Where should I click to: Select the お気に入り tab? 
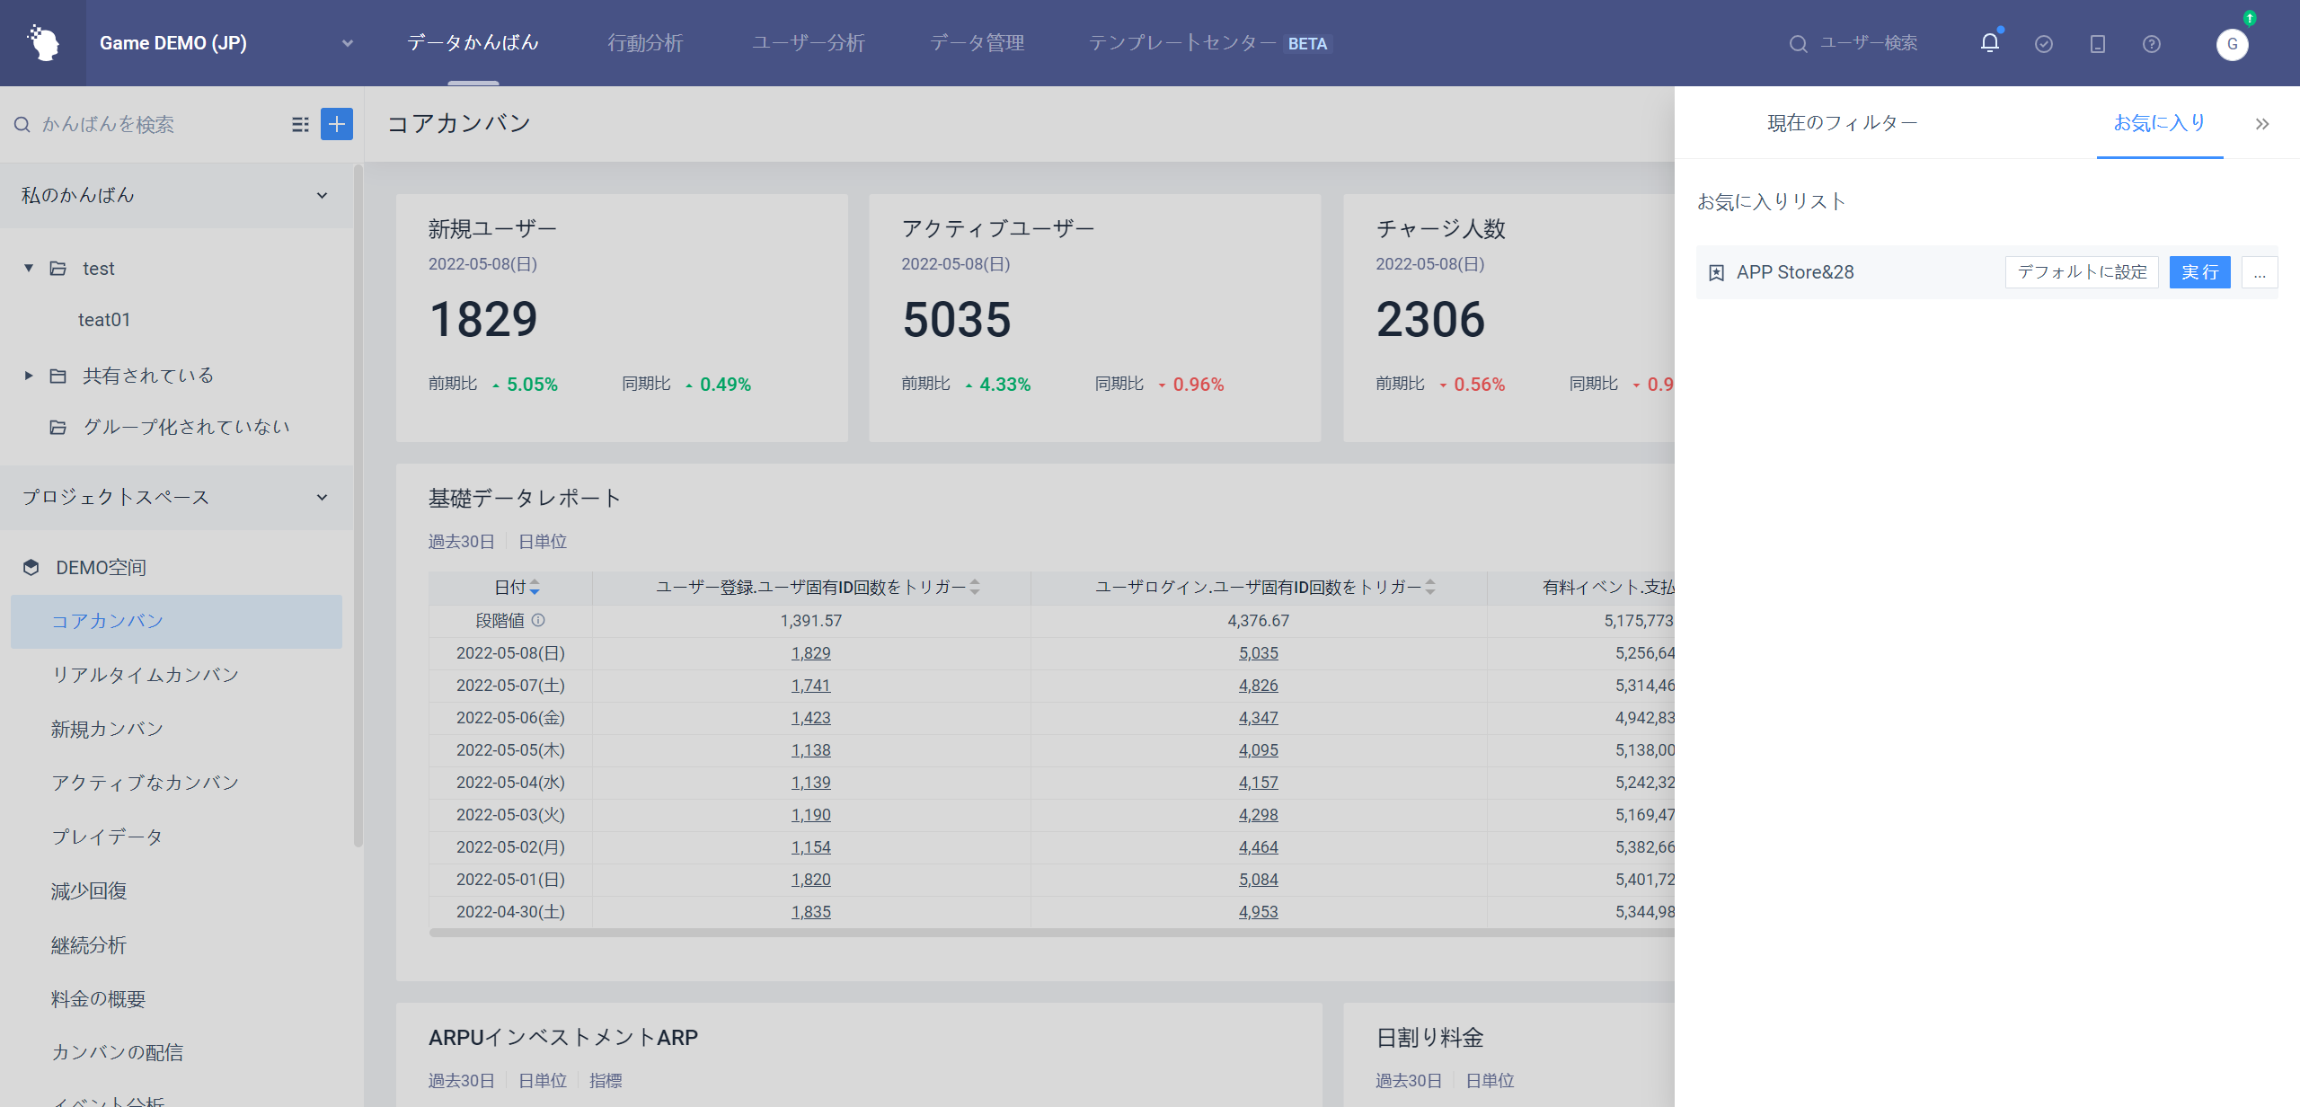(x=2159, y=123)
